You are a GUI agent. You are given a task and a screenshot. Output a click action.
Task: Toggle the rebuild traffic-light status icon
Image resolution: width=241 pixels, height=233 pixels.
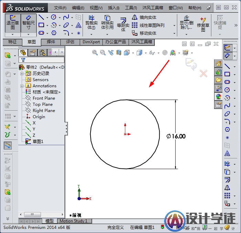point(163,227)
